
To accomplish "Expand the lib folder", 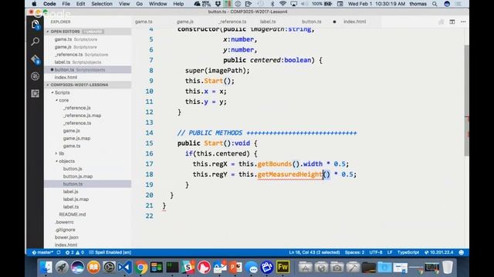I will click(61, 154).
